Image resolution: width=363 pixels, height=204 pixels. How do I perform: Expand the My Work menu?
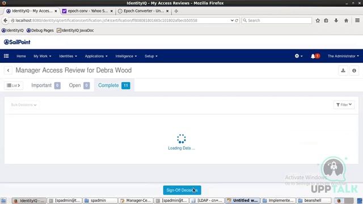click(x=43, y=56)
